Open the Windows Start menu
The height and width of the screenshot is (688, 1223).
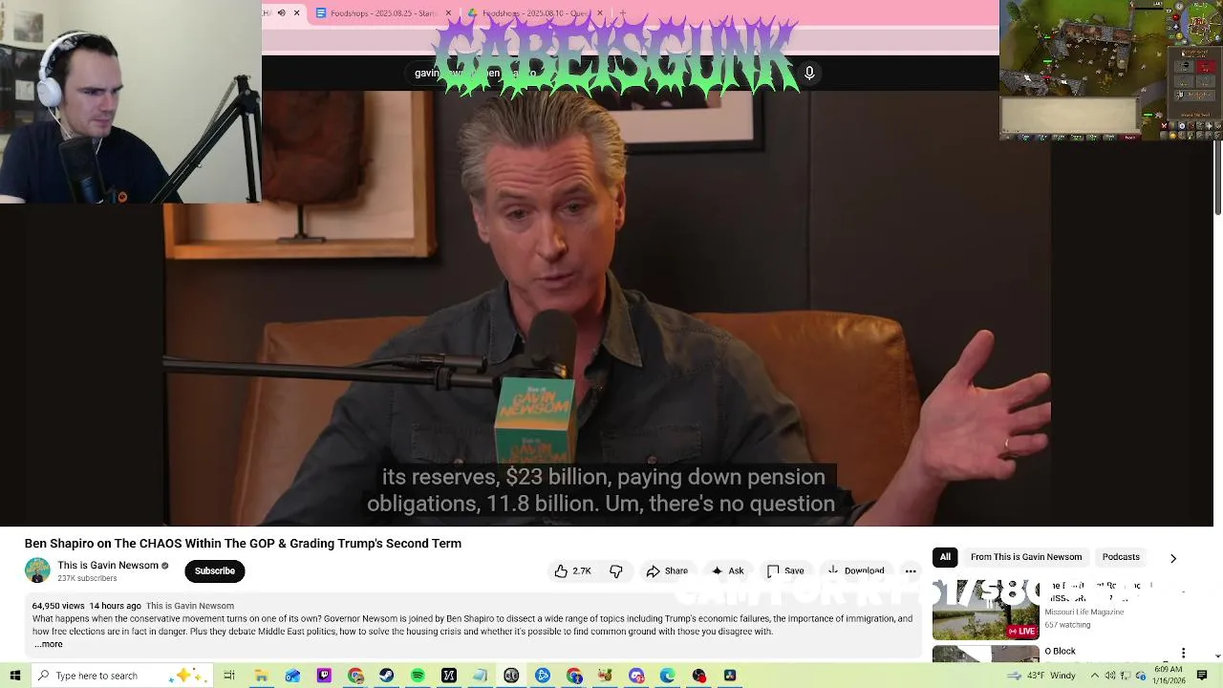click(x=14, y=676)
